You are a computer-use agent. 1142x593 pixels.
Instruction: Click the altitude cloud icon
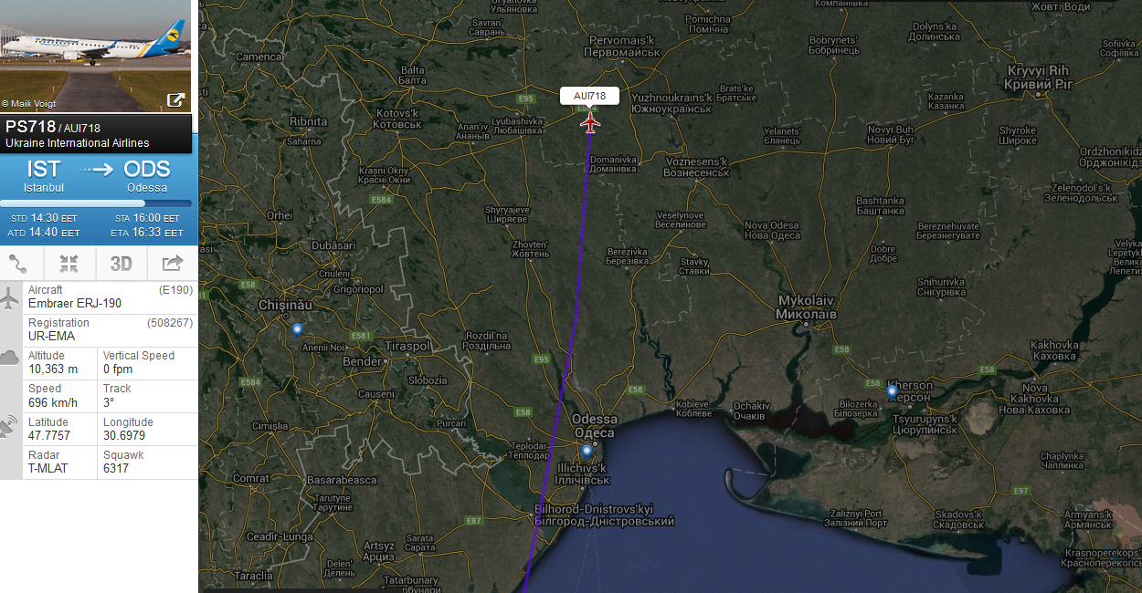pos(11,358)
